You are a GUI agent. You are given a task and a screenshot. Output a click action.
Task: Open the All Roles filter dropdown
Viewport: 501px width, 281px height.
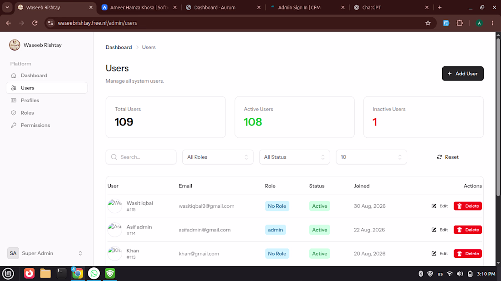click(x=218, y=157)
